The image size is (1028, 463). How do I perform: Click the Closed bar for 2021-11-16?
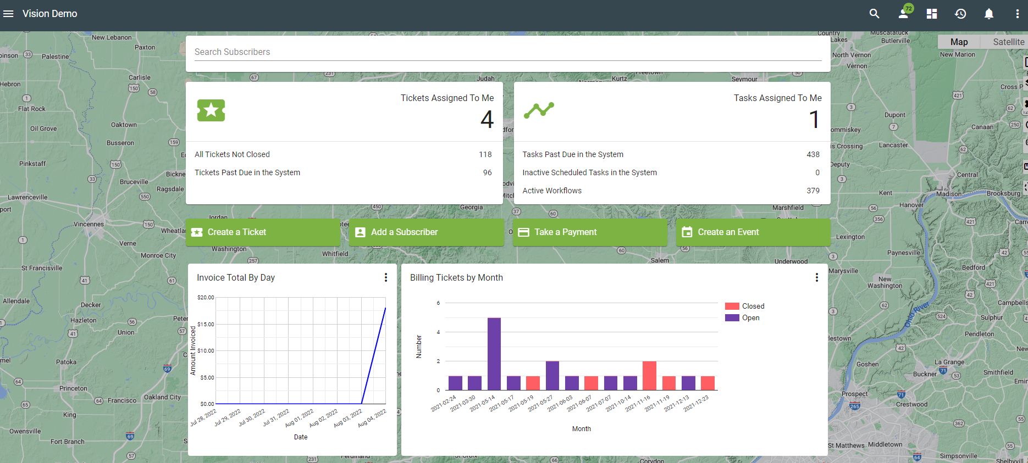pos(649,376)
